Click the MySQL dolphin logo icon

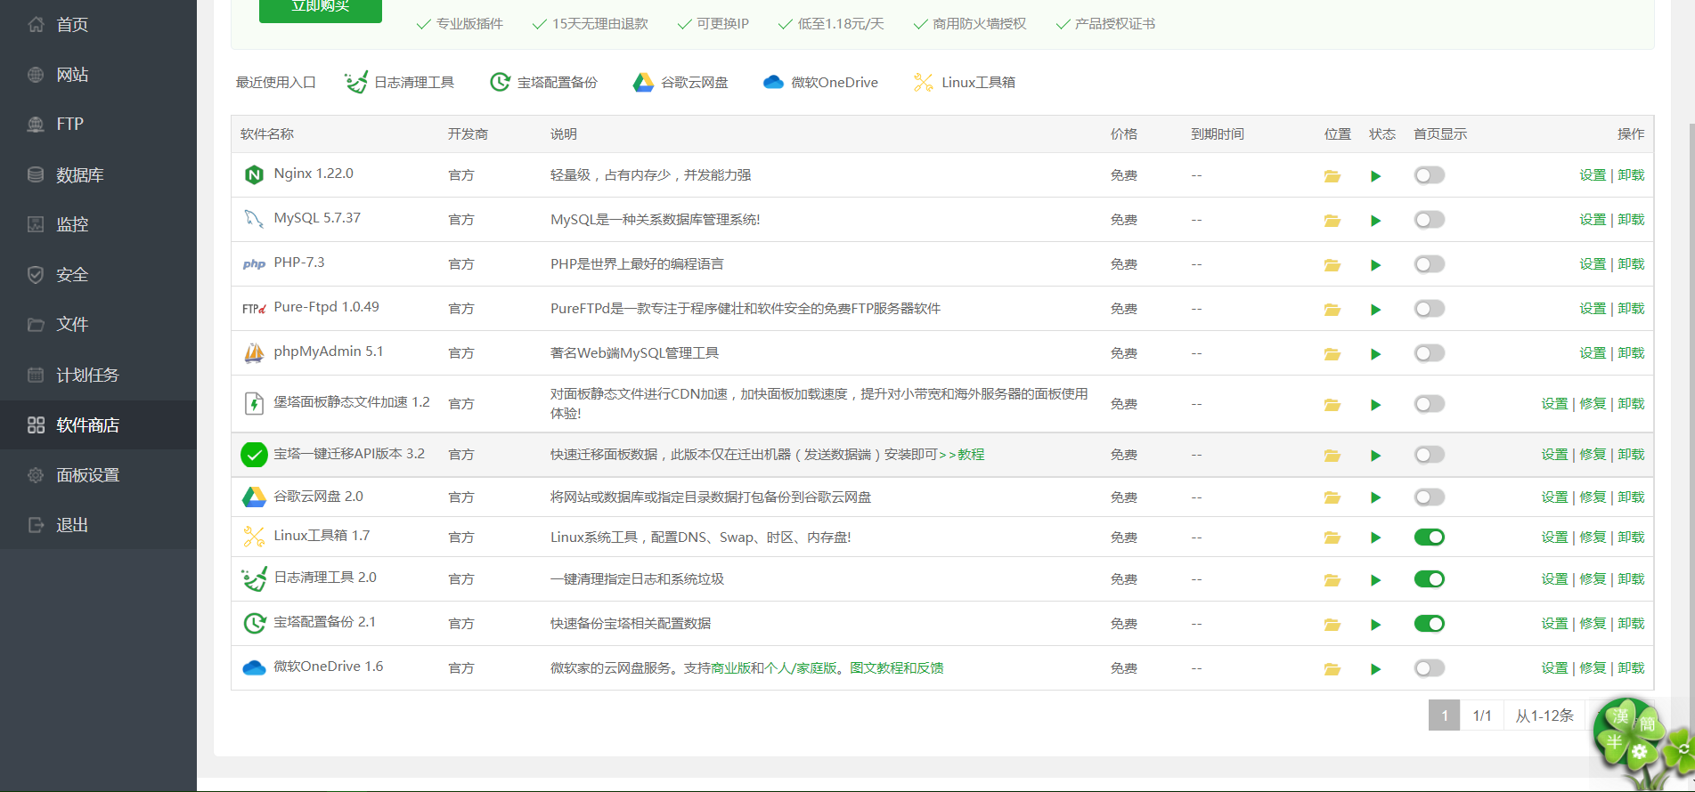pyautogui.click(x=254, y=219)
